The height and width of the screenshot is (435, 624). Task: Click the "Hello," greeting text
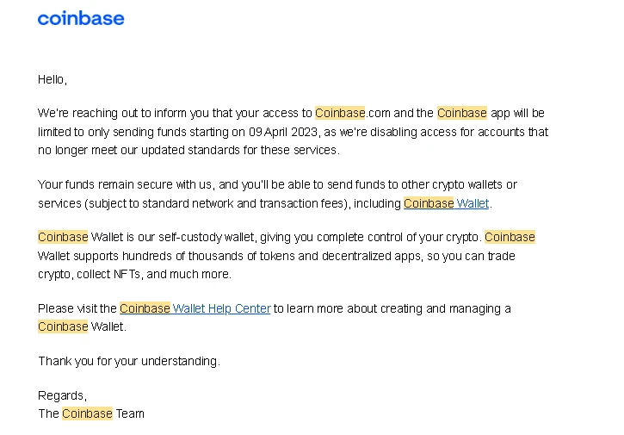click(53, 79)
